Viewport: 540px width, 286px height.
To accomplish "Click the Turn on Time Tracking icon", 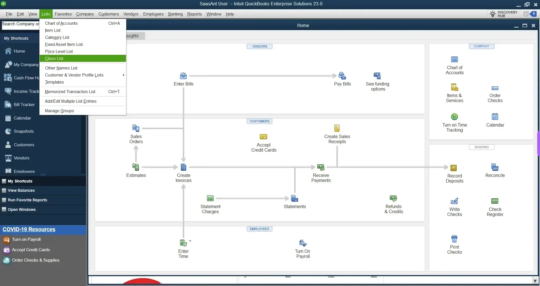I will 454,116.
